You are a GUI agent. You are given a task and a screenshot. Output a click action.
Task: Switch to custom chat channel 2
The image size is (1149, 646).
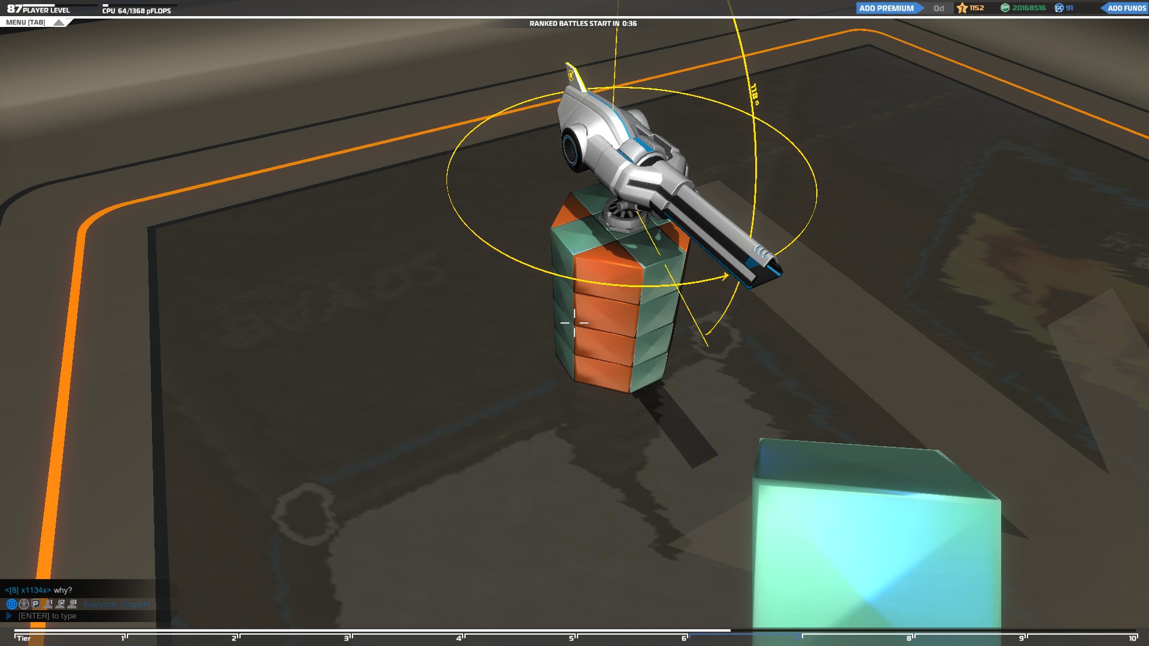coord(60,604)
